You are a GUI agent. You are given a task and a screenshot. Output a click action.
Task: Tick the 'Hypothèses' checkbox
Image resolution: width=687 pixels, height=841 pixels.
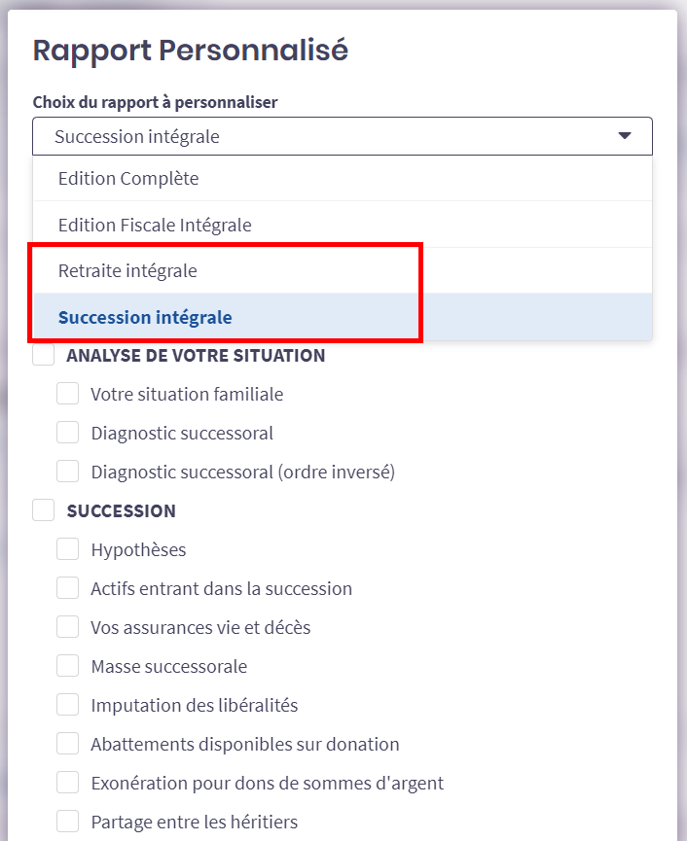click(67, 549)
